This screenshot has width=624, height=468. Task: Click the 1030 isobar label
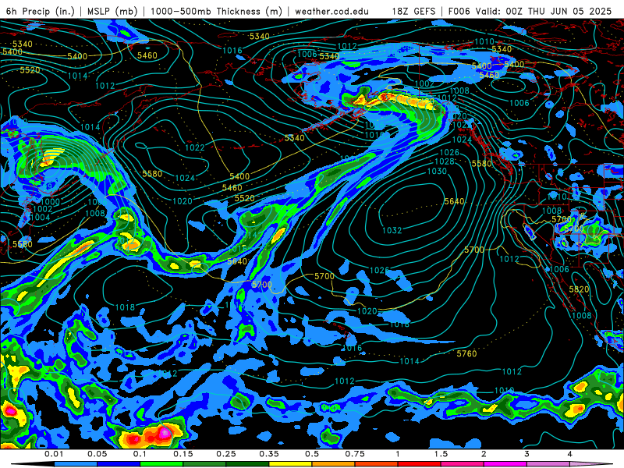[437, 171]
